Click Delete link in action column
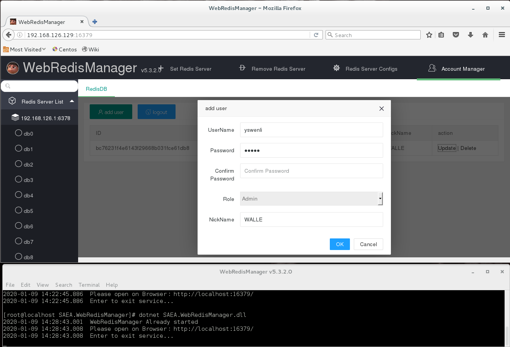This screenshot has width=510, height=347. 468,148
